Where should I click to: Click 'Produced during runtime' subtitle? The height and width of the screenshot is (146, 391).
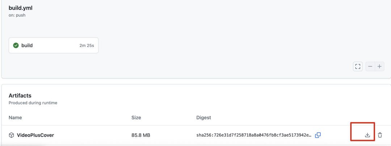coord(33,103)
